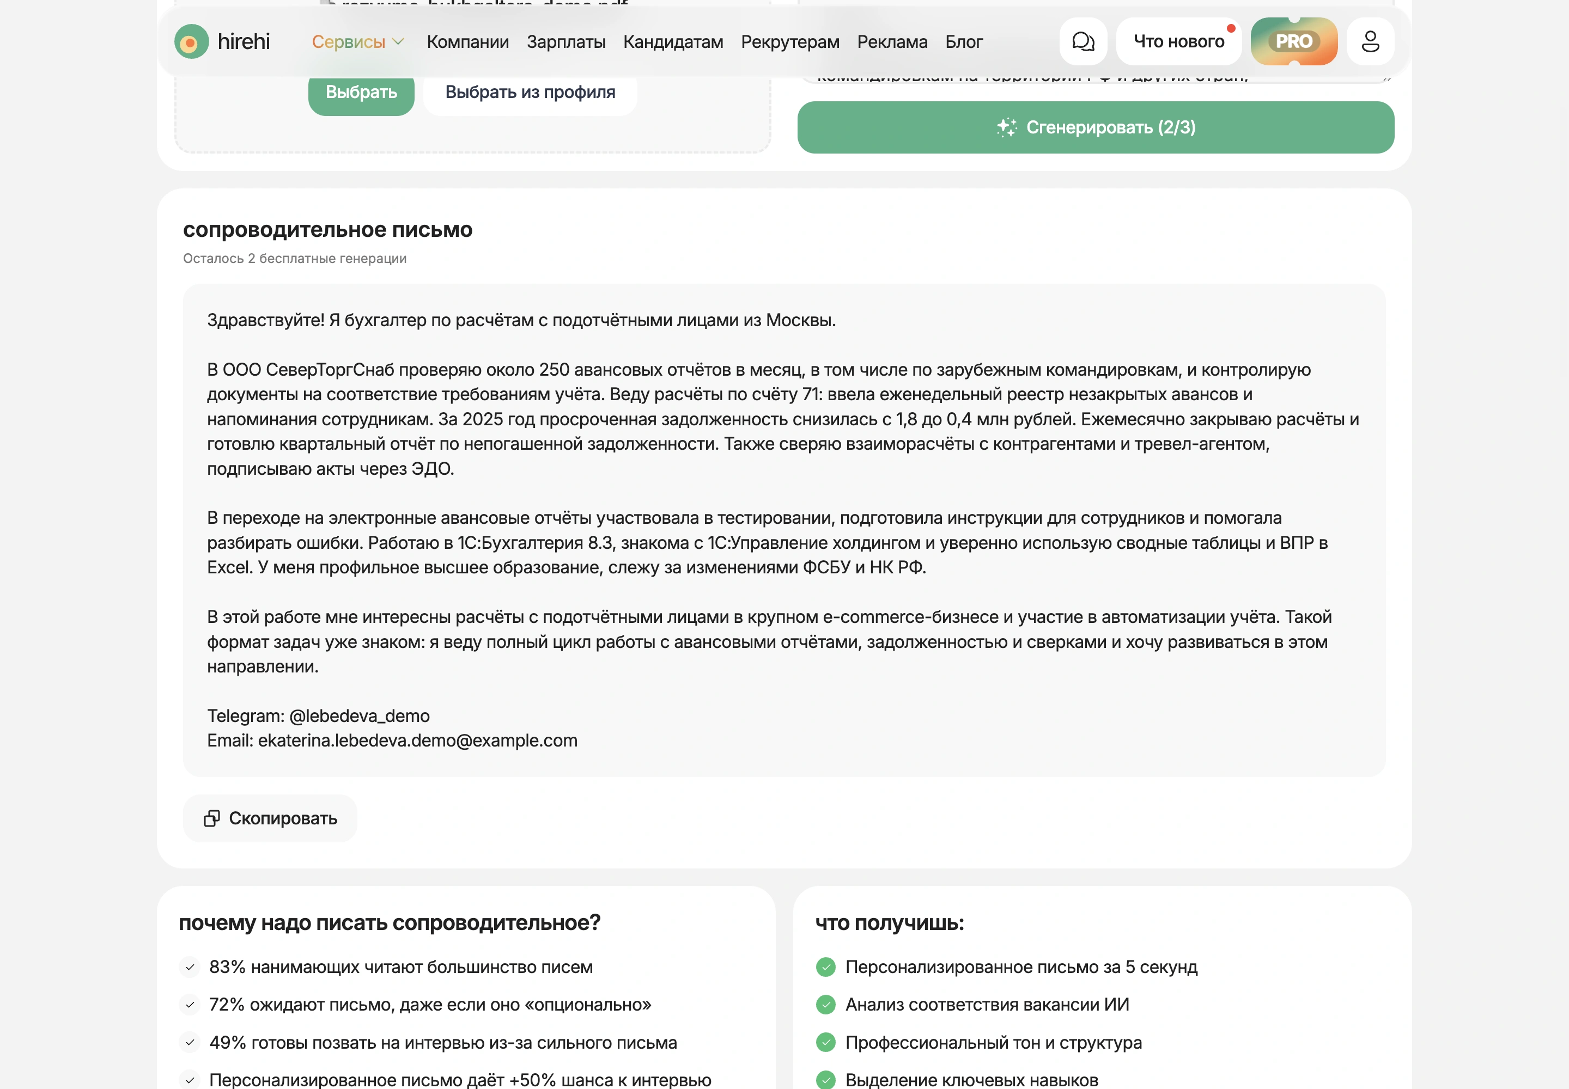Click text 83% нанимающих читают большинство писем
Image resolution: width=1569 pixels, height=1089 pixels.
401,967
